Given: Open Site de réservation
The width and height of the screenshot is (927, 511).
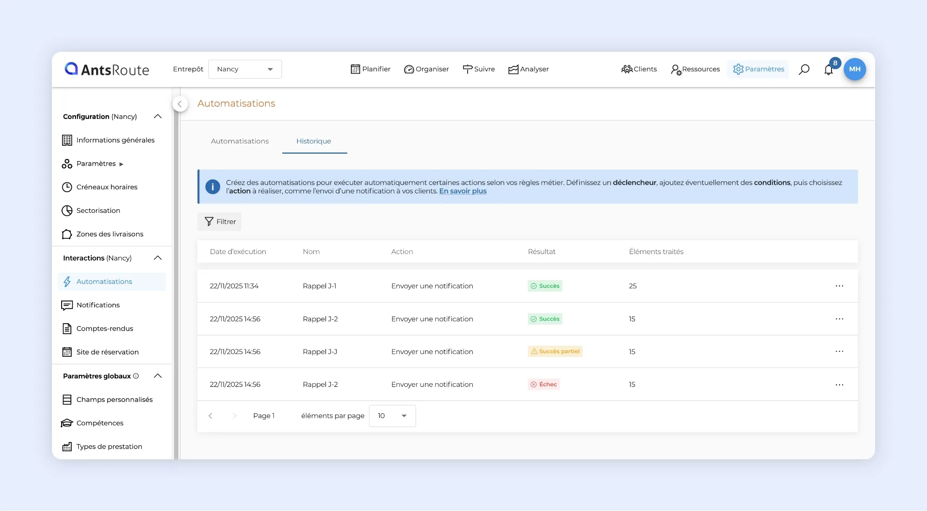Looking at the screenshot, I should [x=100, y=352].
